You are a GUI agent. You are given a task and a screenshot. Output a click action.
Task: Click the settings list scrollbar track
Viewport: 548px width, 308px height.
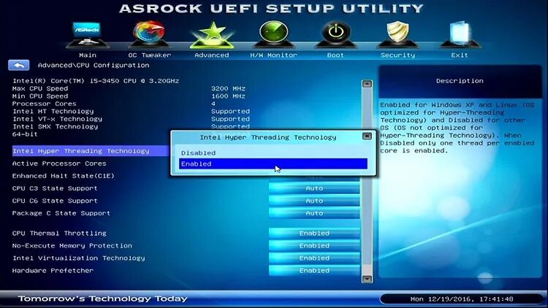(x=367, y=181)
